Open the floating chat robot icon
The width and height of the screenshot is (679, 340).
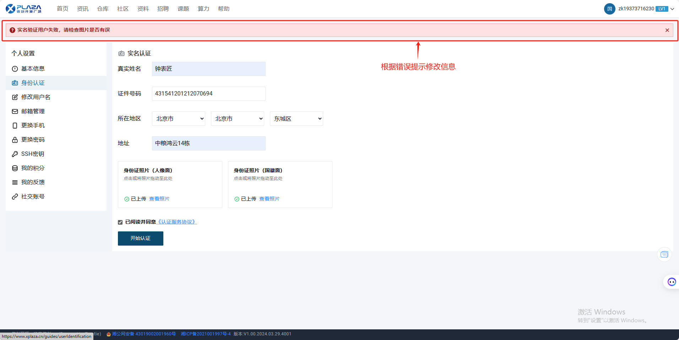tap(672, 282)
